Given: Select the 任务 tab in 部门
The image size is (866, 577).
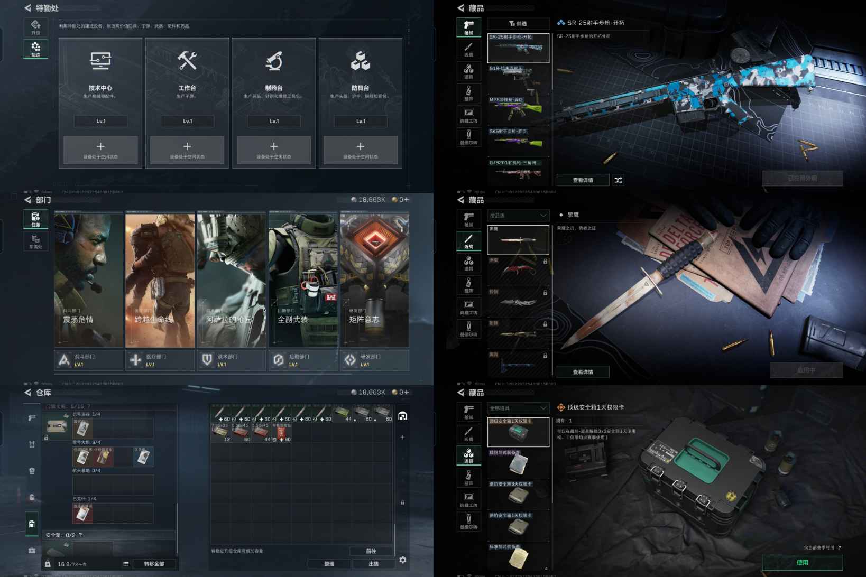Looking at the screenshot, I should tap(35, 219).
